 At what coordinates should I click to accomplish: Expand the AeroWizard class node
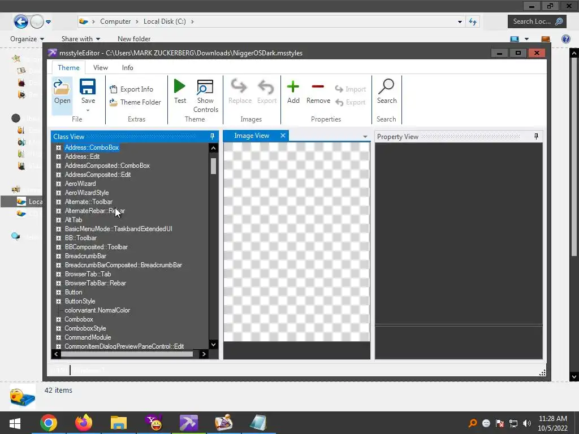tap(58, 184)
